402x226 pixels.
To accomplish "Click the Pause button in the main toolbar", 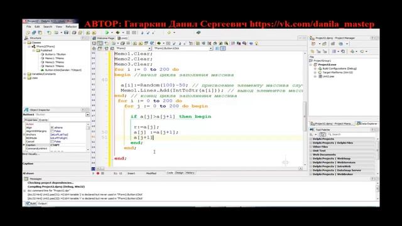I will click(128, 33).
